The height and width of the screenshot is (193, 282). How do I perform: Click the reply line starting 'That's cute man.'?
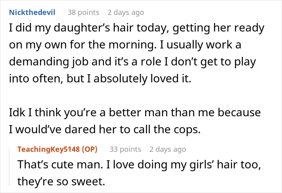click(x=139, y=164)
